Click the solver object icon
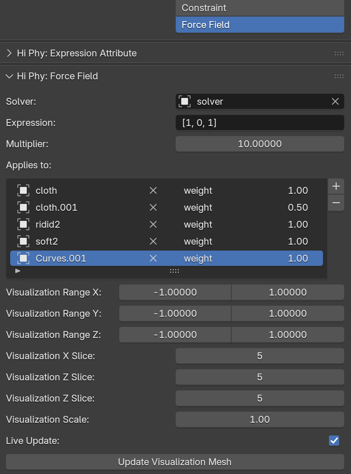Screen dimensions: 351x474 click(x=185, y=102)
